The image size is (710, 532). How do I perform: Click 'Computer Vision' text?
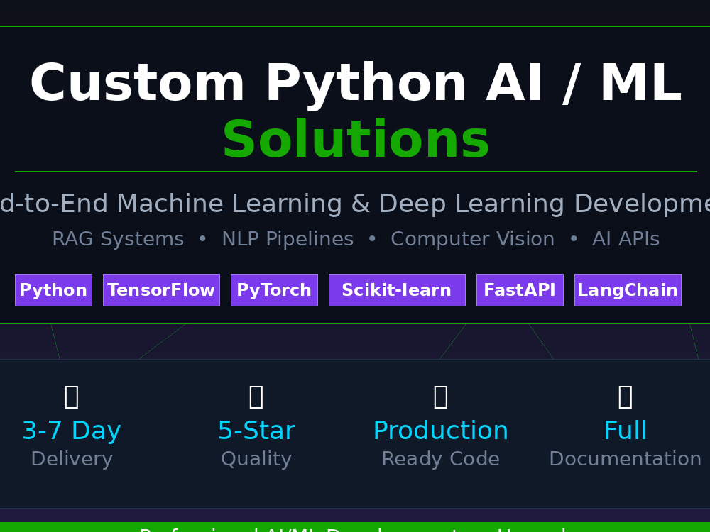coord(473,239)
